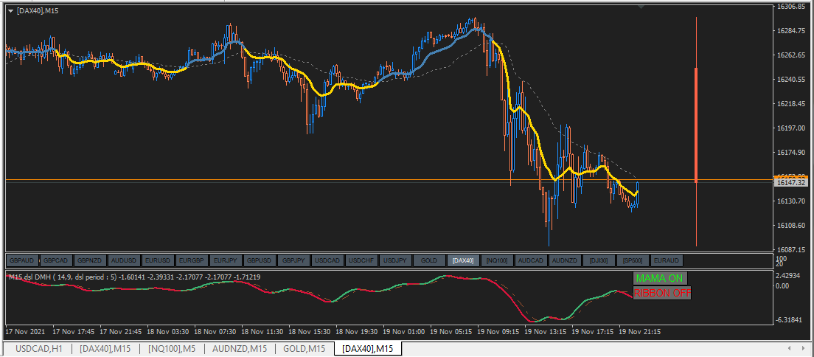
Task: Open the [SP500] symbol button
Action: [x=633, y=260]
